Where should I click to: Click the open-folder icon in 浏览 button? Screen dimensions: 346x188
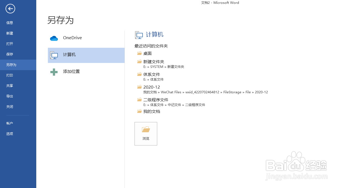[x=146, y=129]
